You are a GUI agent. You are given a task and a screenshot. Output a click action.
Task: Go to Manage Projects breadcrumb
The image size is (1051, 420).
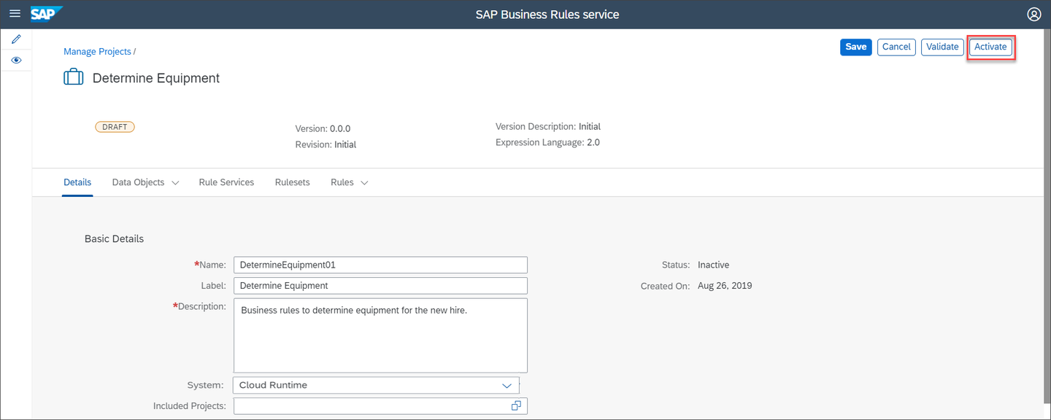coord(97,52)
